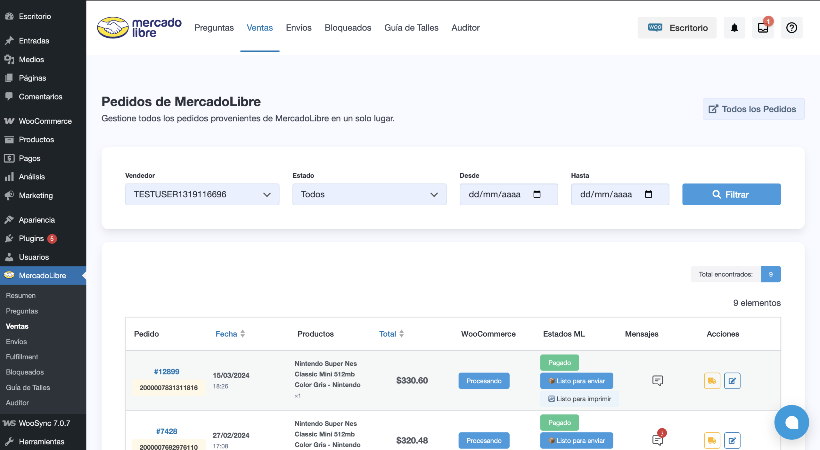Switch to the Guía de Talles top tab
The width and height of the screenshot is (820, 450).
pyautogui.click(x=411, y=28)
